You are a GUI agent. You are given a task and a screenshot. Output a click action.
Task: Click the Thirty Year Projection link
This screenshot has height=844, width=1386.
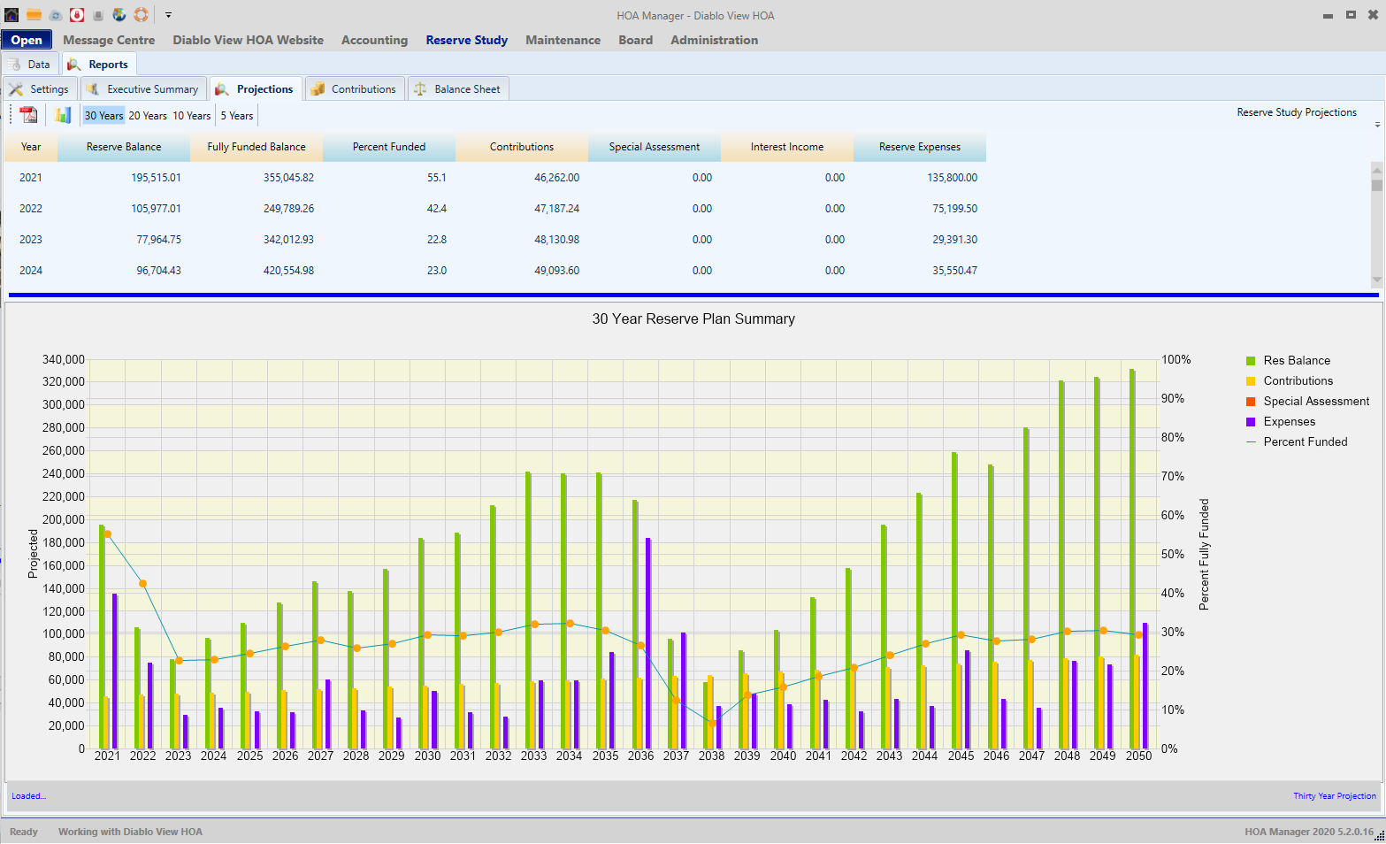click(1334, 796)
